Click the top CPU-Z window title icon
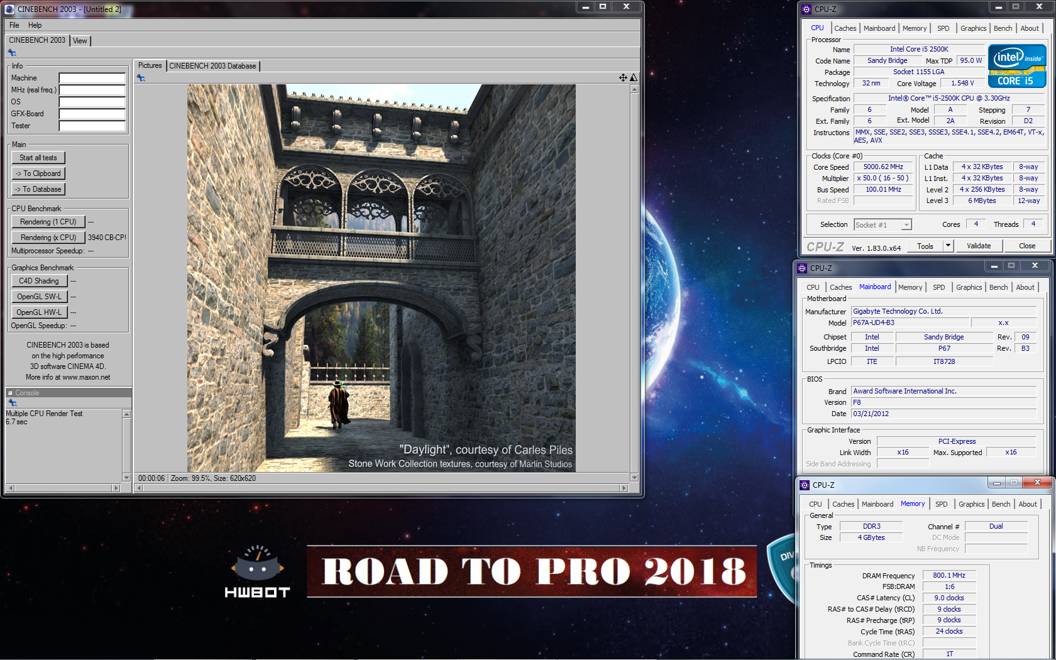Screen dimensions: 1056x660 [x=807, y=9]
